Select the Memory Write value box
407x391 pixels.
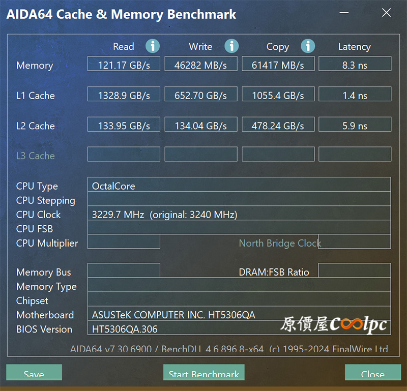point(201,64)
